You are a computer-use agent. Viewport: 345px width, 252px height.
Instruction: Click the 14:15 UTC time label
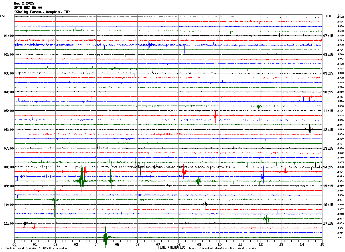pos(328,167)
